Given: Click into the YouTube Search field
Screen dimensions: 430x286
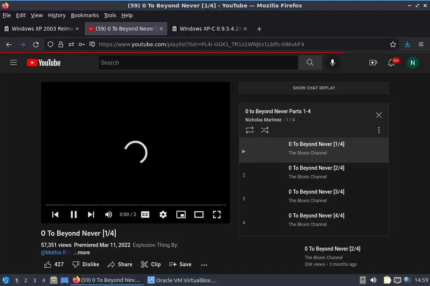Looking at the screenshot, I should [198, 63].
